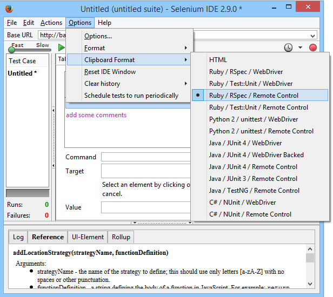Select Java / JUnit 3 / Remote Control
Viewport: 333px width, 297px height.
tap(260, 179)
